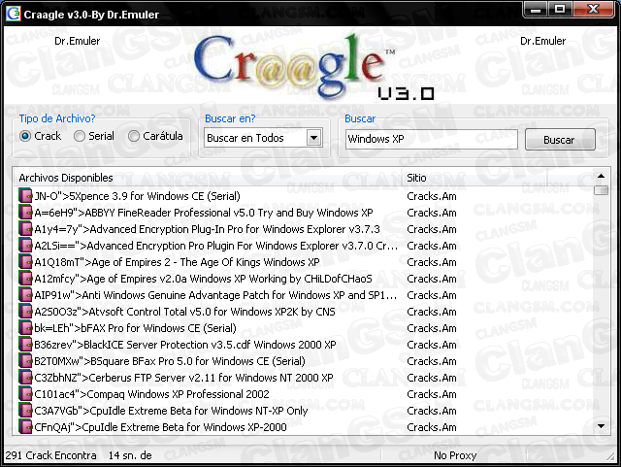Click the 14 sn. de status text
This screenshot has height=467, width=621.
130,455
